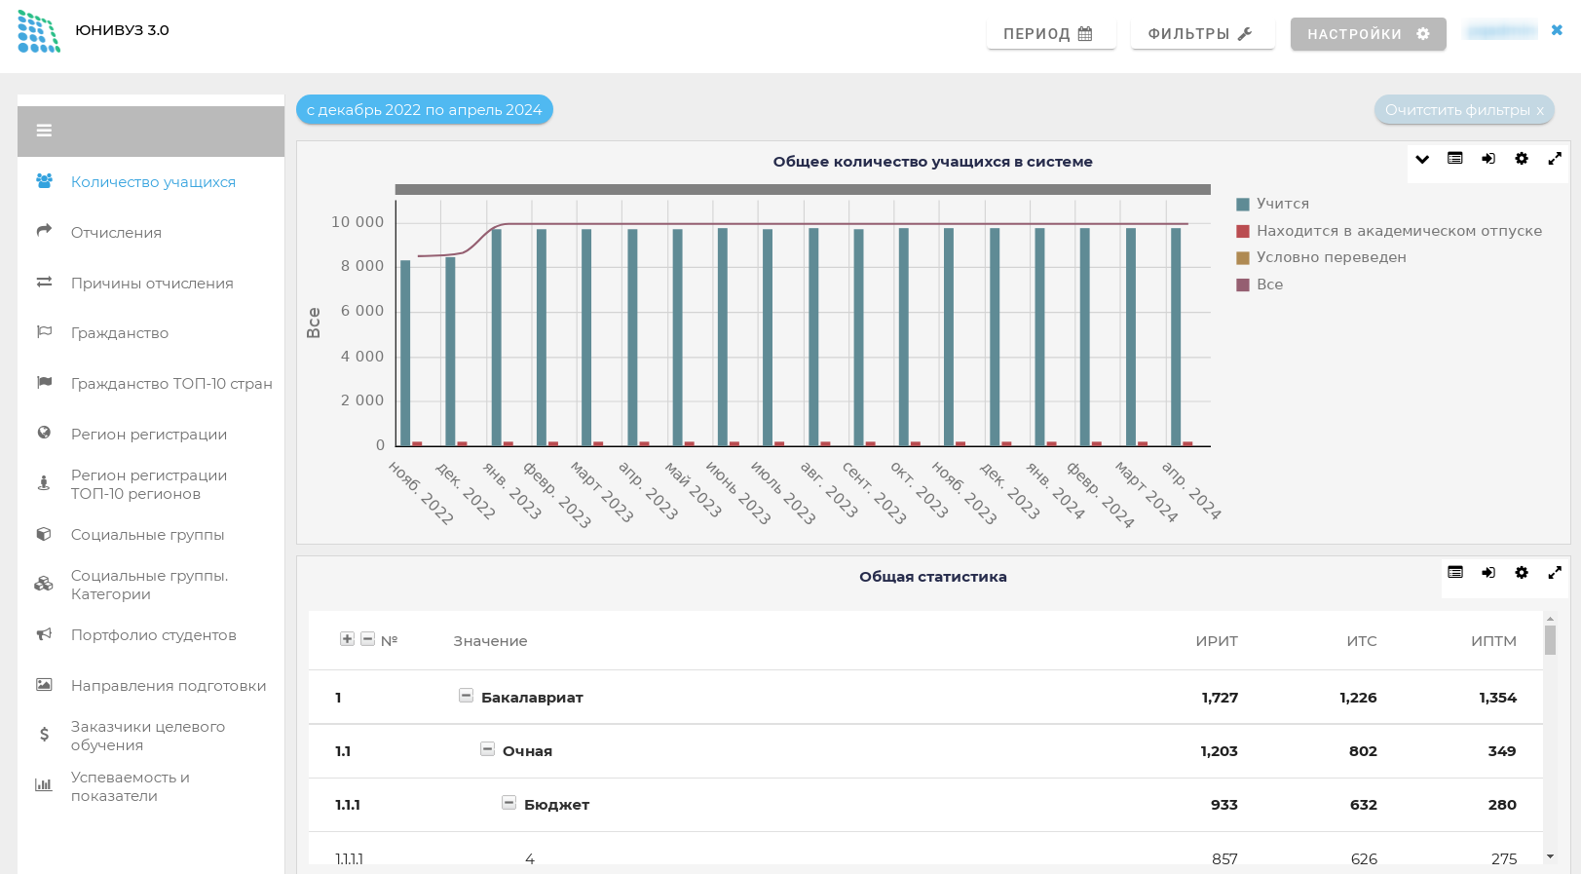The height and width of the screenshot is (874, 1581).
Task: Open Количество учащихся section
Action: pyautogui.click(x=153, y=182)
